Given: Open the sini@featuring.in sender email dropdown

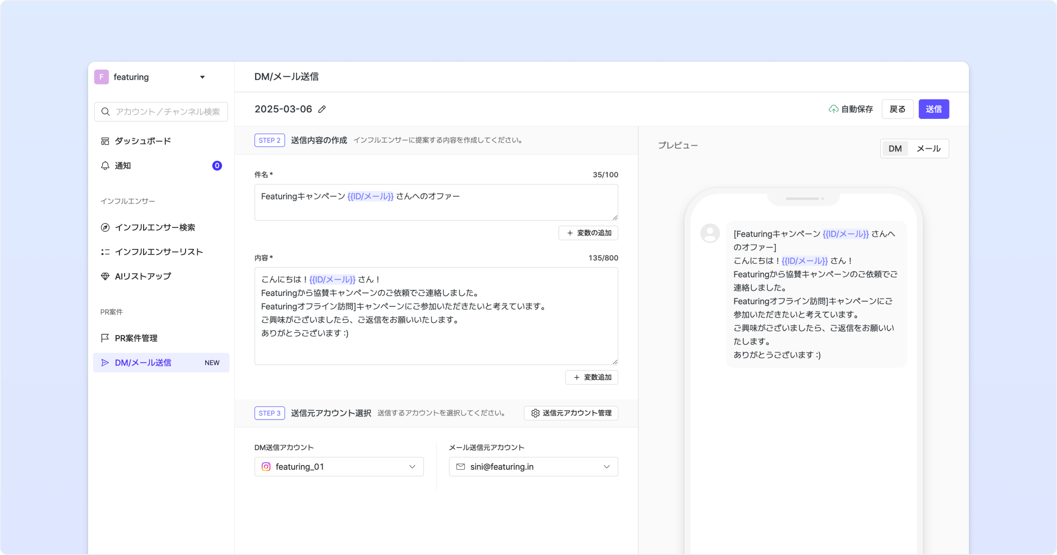Looking at the screenshot, I should tap(533, 466).
